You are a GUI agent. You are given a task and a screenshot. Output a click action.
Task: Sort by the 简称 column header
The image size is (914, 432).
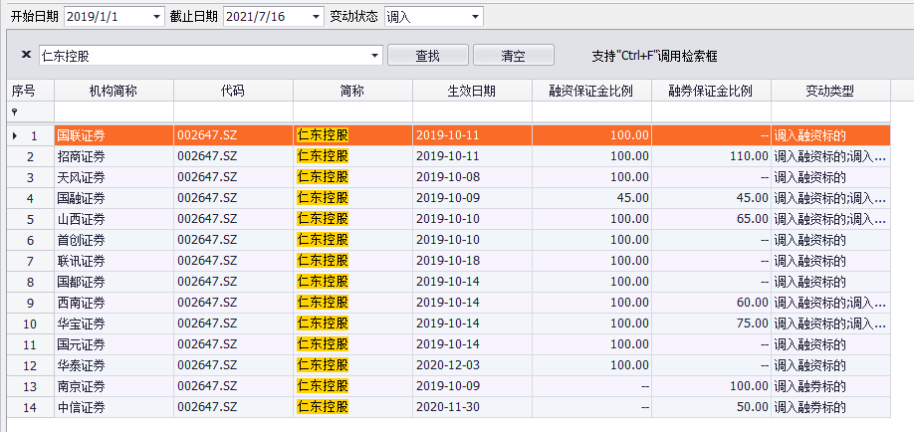[352, 91]
